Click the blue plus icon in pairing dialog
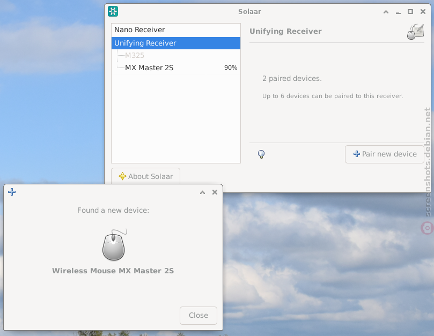The width and height of the screenshot is (434, 336). (12, 192)
